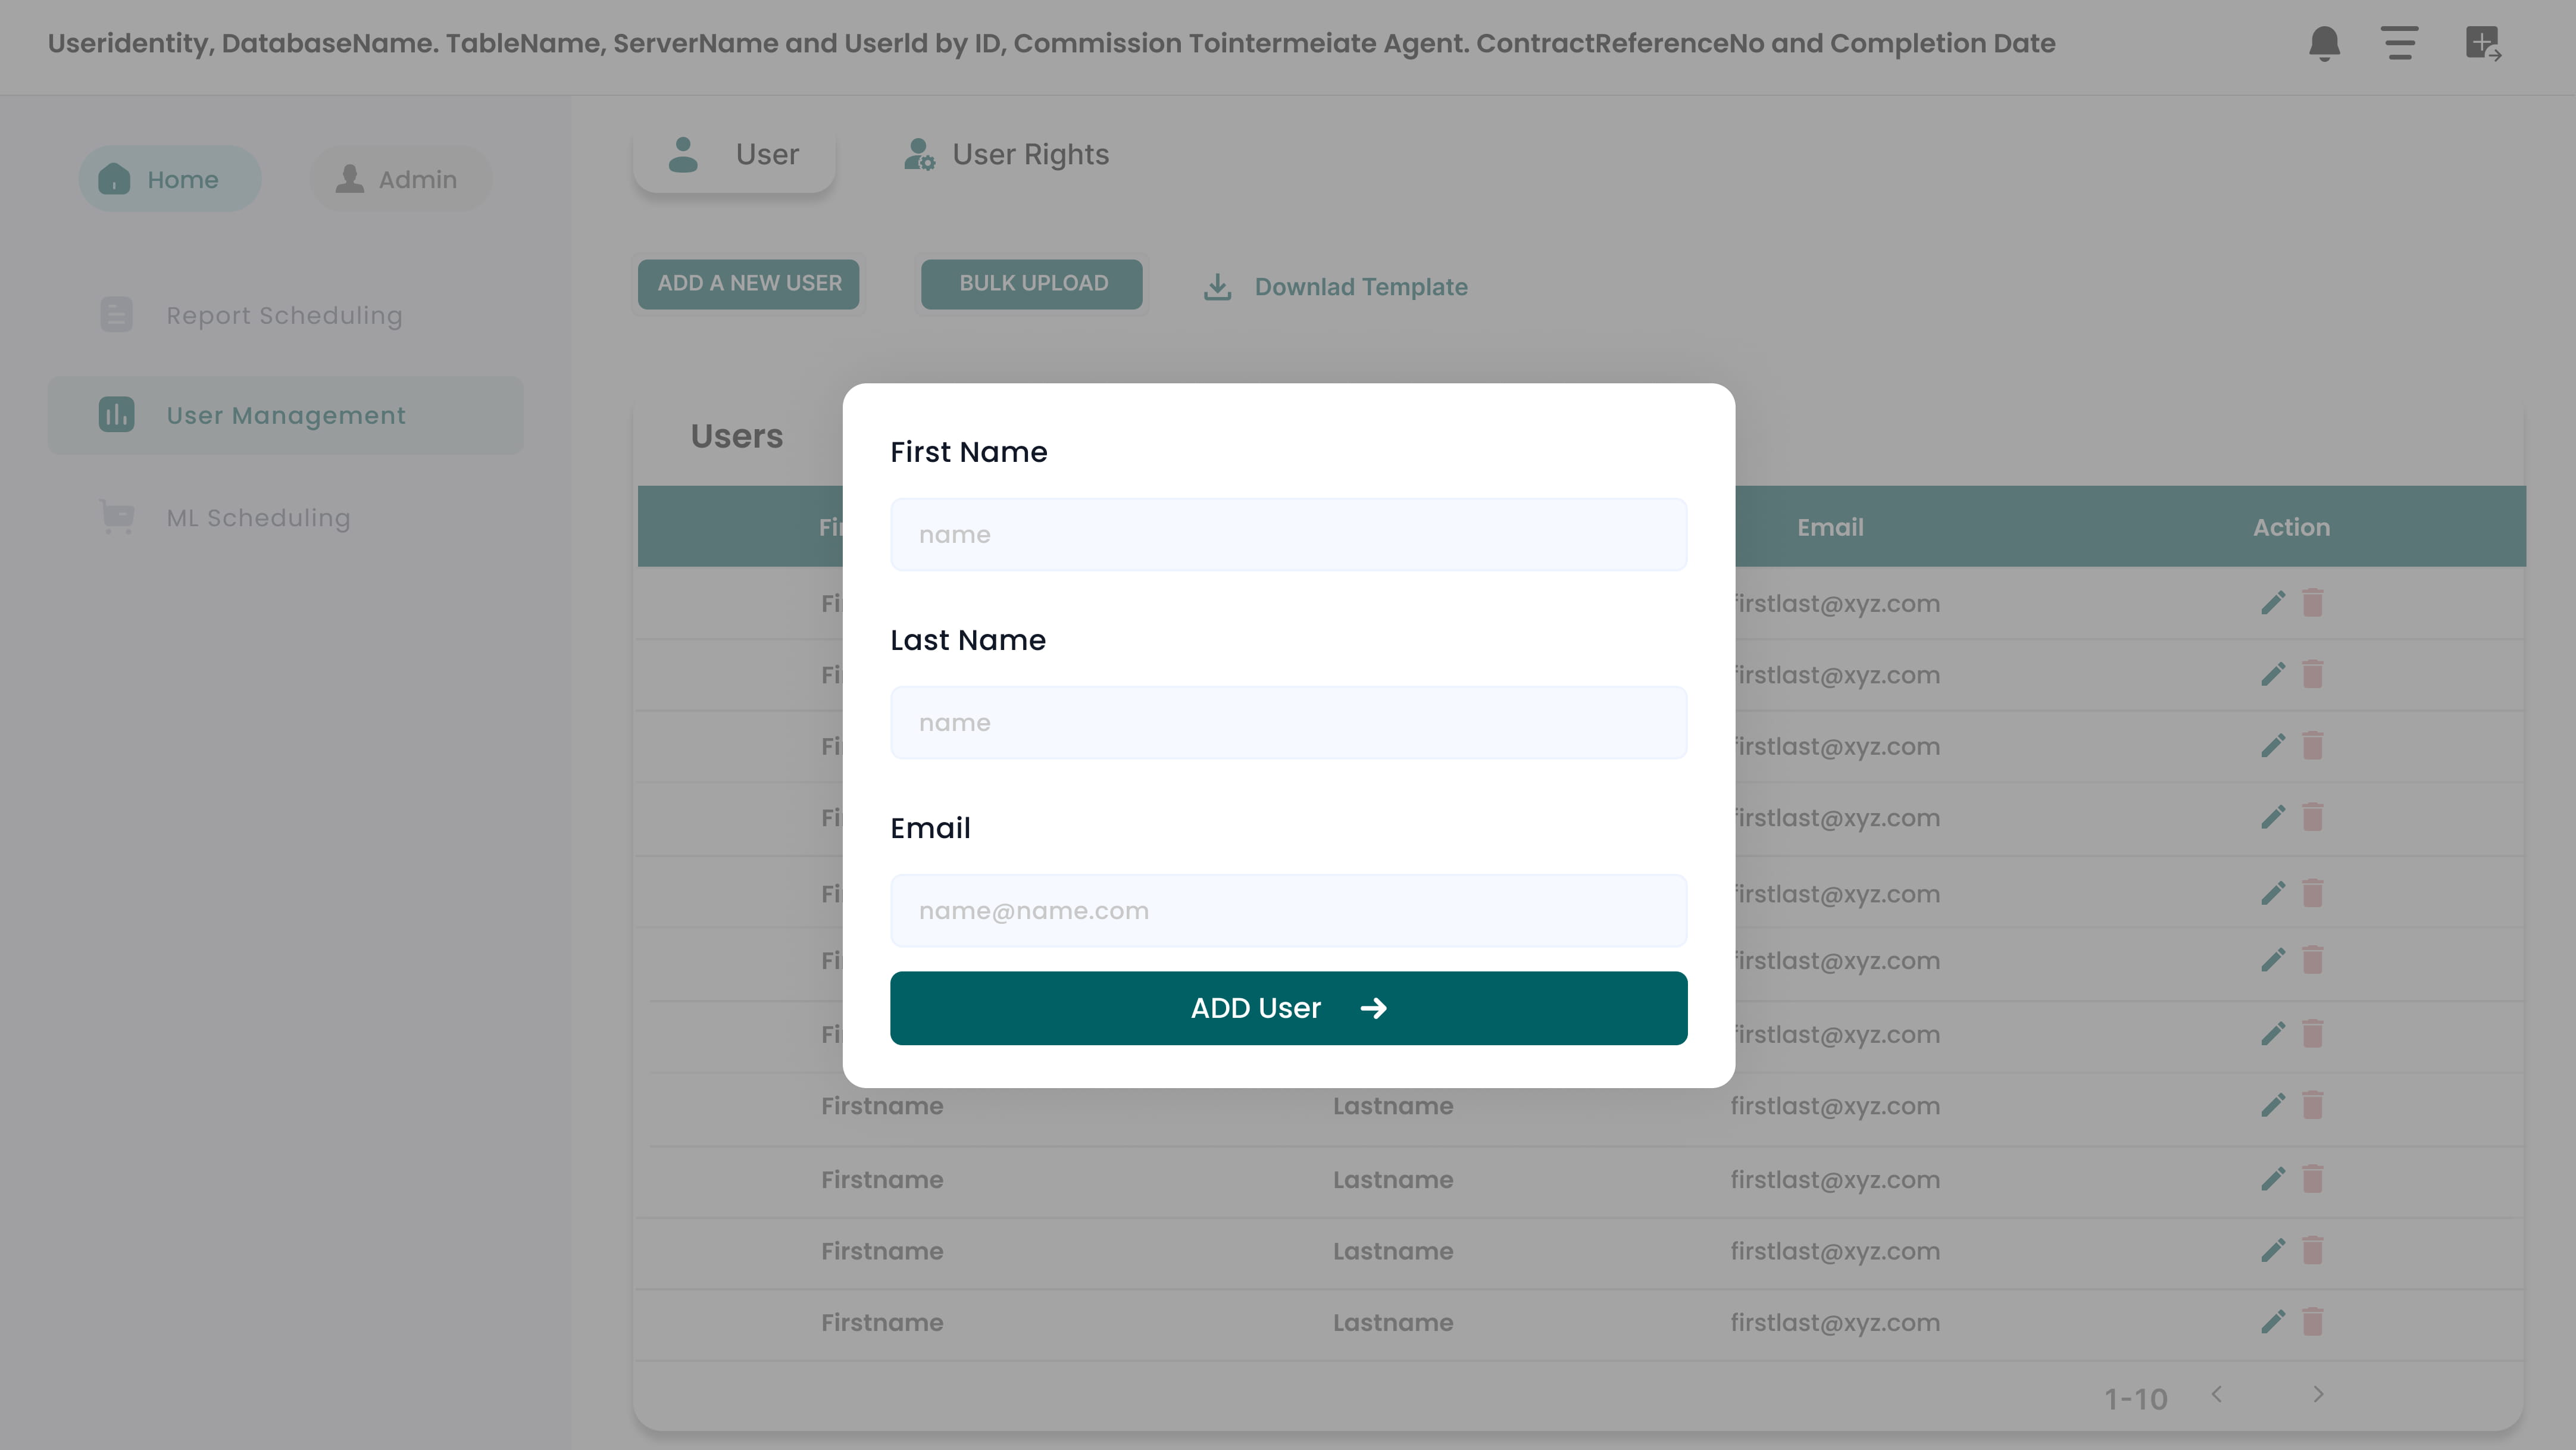Delete the last user row via trash icon
The image size is (2576, 1450).
point(2312,1322)
